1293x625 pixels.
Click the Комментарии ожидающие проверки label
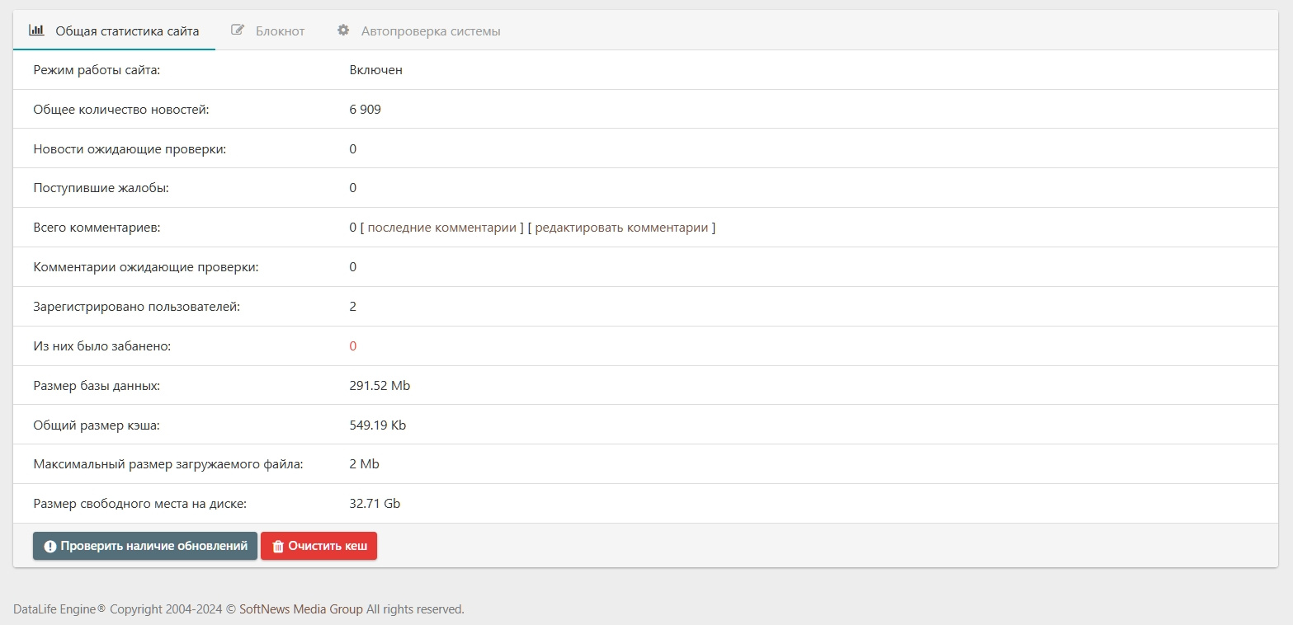click(146, 267)
